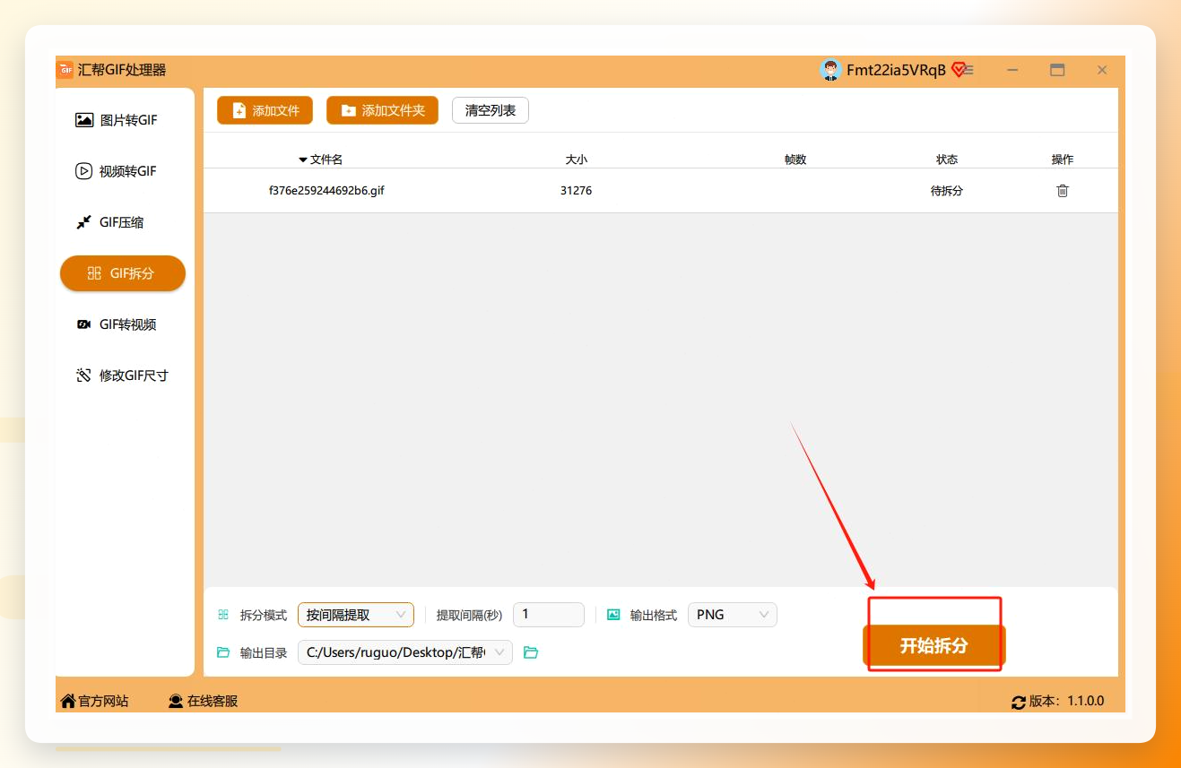Image resolution: width=1181 pixels, height=768 pixels.
Task: Open 修改GIF尺寸 in the sidebar
Action: [123, 375]
